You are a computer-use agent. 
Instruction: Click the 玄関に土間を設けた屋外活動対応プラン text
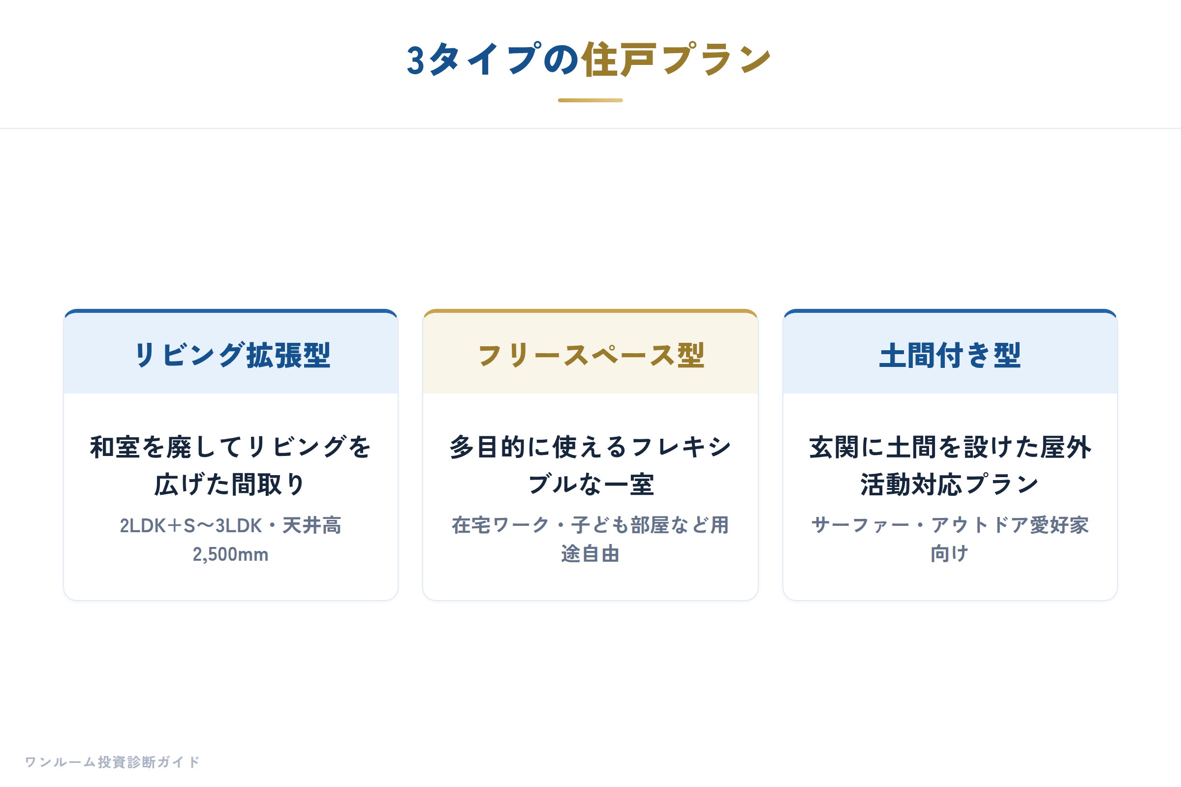click(x=950, y=465)
